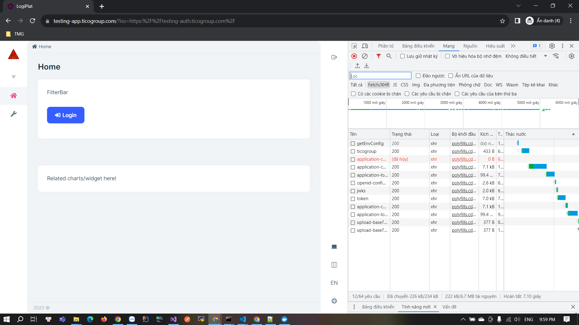
Task: Enable 'Lưu giữ nhật ký' checkbox
Action: click(x=402, y=56)
